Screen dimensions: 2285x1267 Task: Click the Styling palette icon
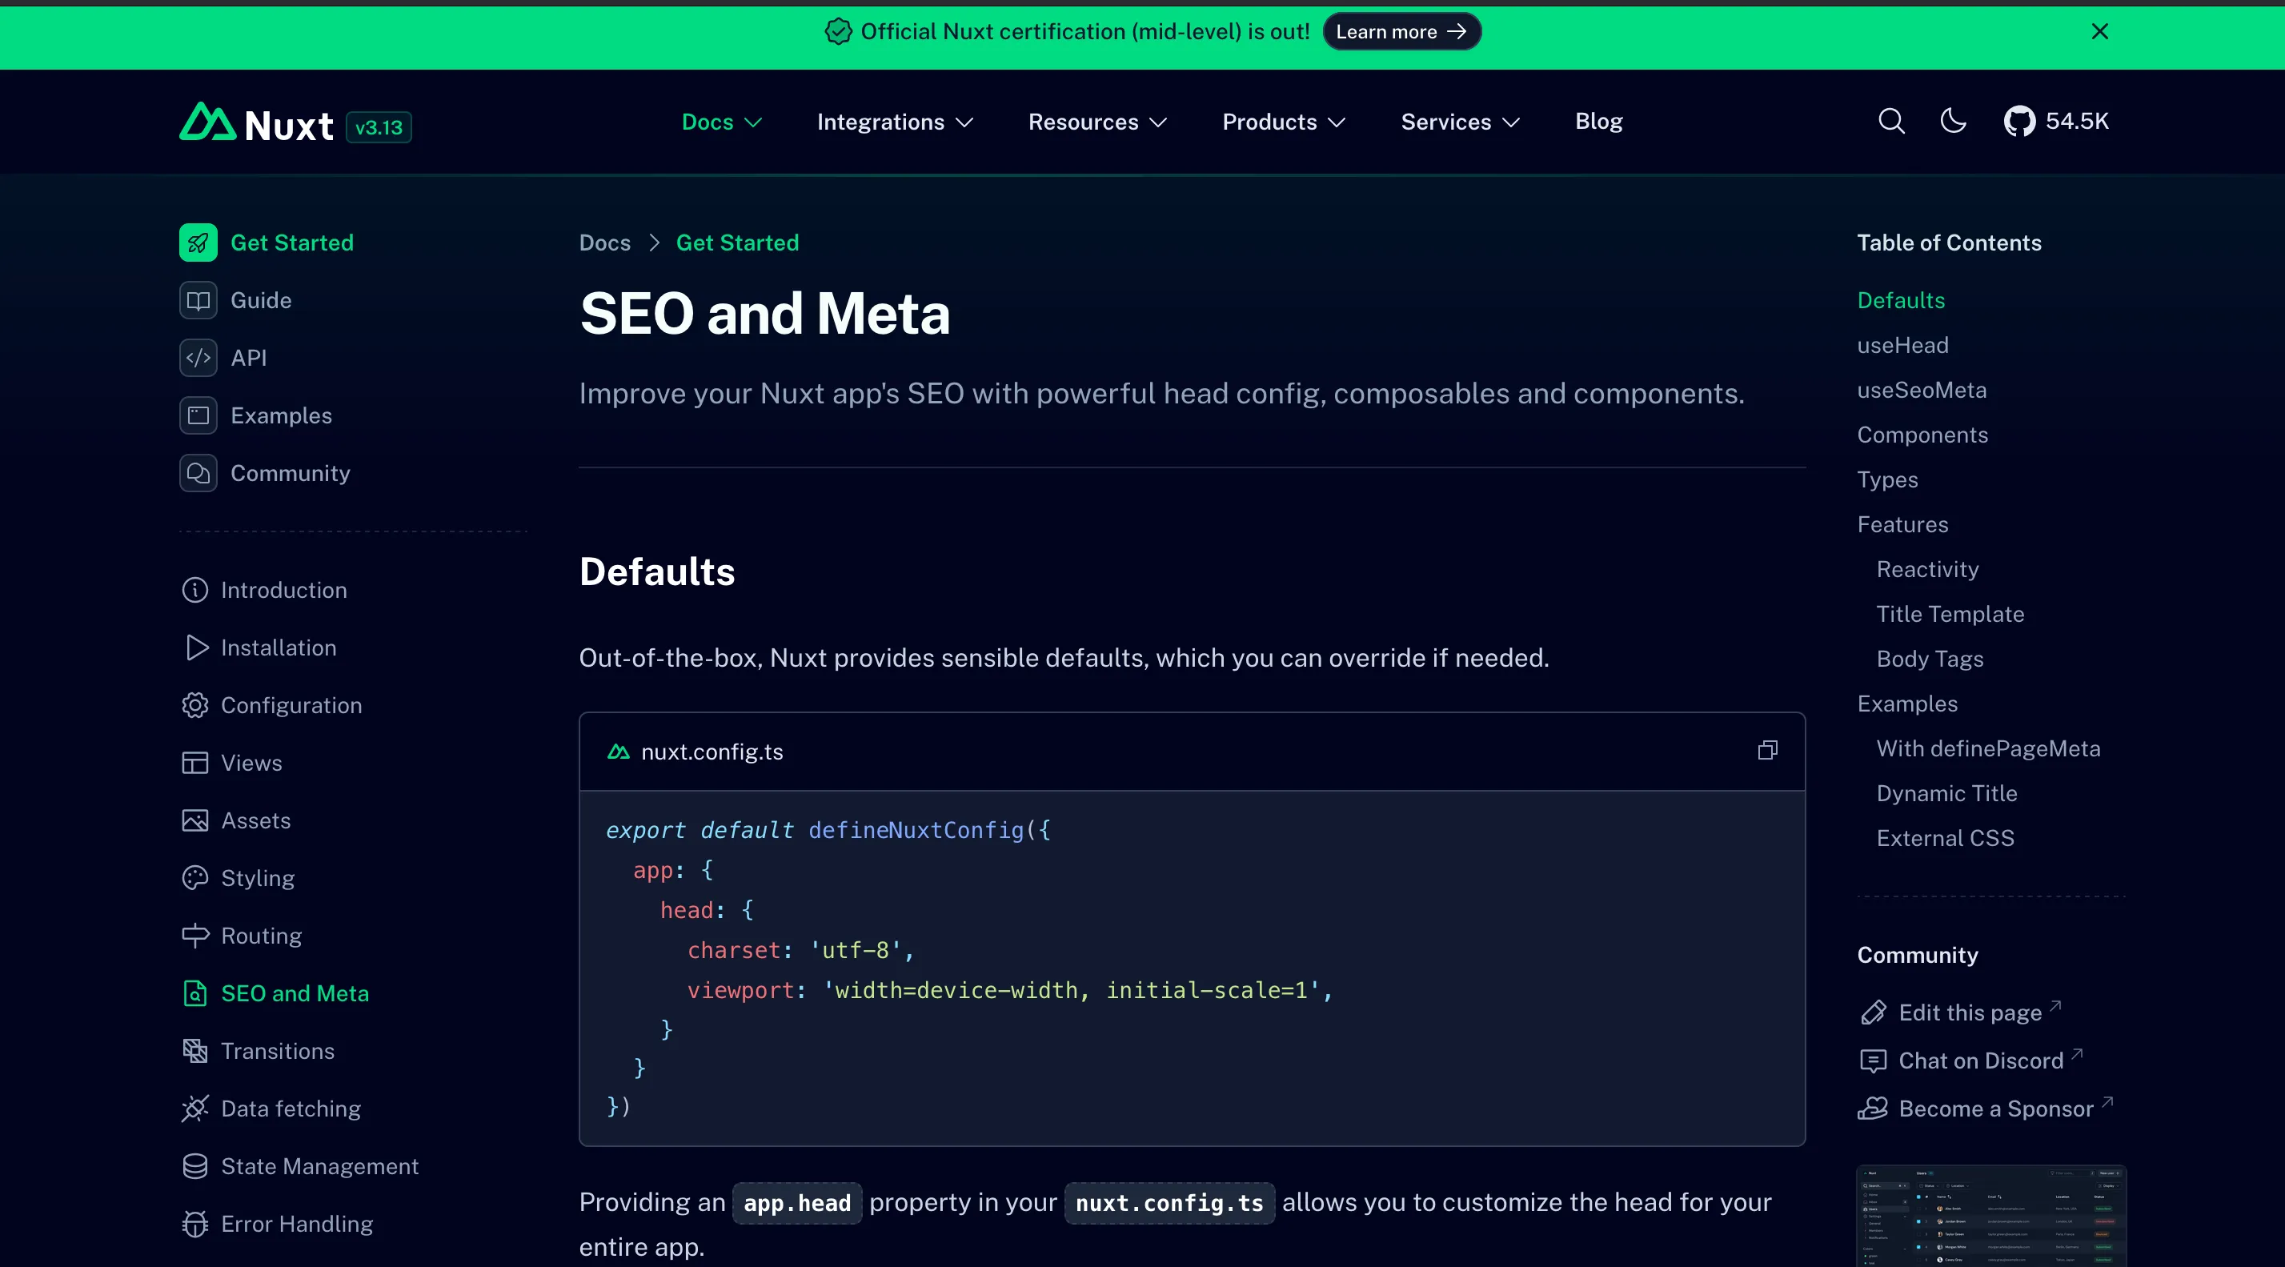(x=195, y=878)
